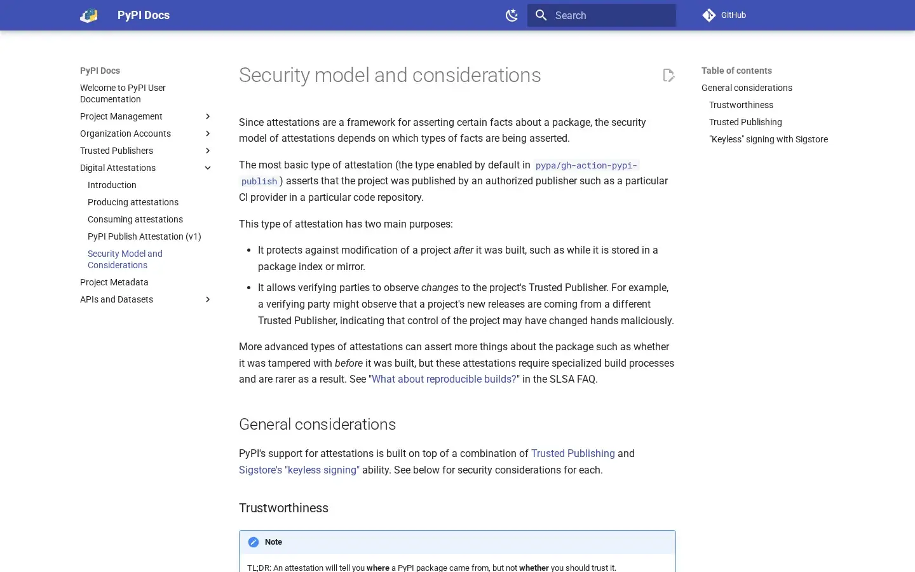Screen dimensions: 915x572
Task: Open Project Metadata nav item
Action: coord(114,282)
